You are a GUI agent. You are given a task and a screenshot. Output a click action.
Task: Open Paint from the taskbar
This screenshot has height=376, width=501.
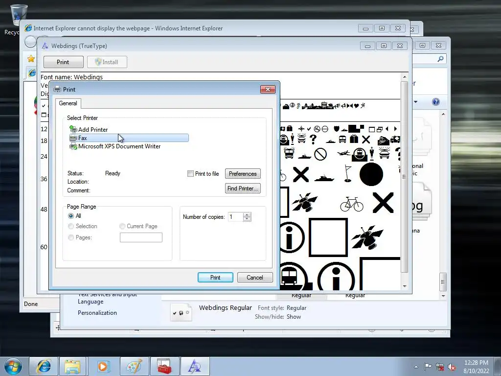pyautogui.click(x=134, y=366)
